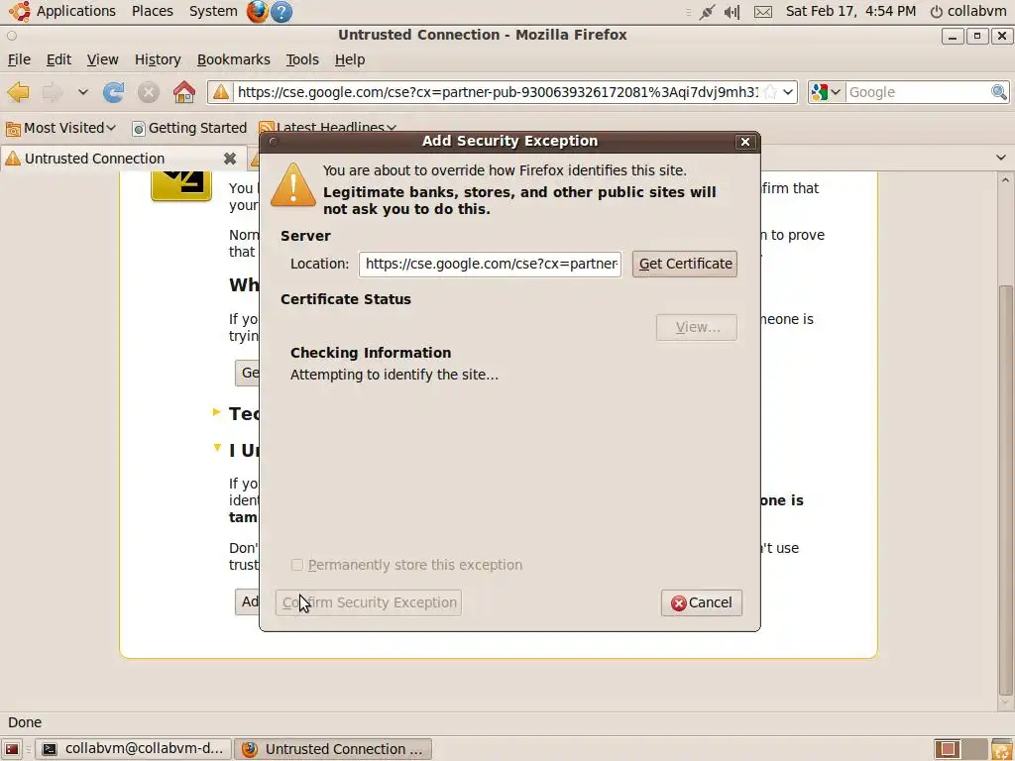1015x761 pixels.
Task: Open the Edit menu
Action: (x=58, y=59)
